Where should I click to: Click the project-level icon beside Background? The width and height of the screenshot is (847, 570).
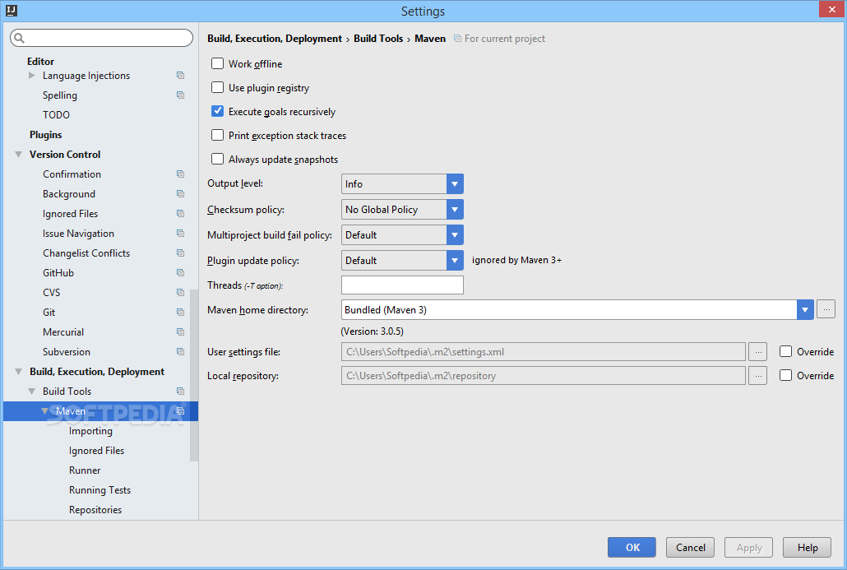(x=180, y=194)
